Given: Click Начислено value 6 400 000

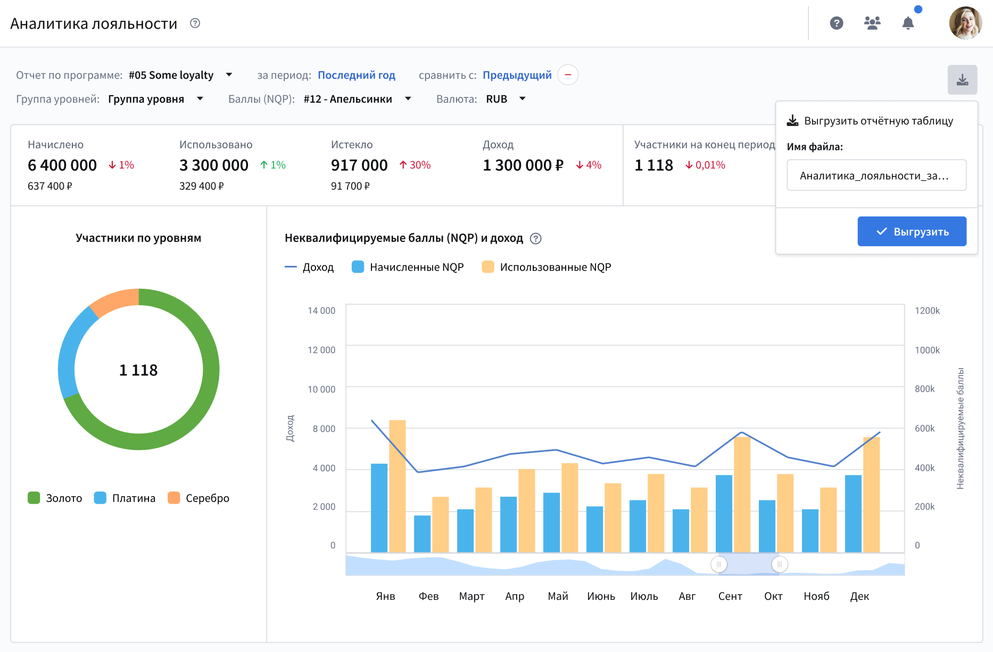Looking at the screenshot, I should pyautogui.click(x=62, y=165).
